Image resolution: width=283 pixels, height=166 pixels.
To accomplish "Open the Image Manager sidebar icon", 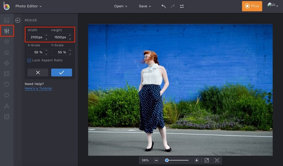I will pos(7,20).
